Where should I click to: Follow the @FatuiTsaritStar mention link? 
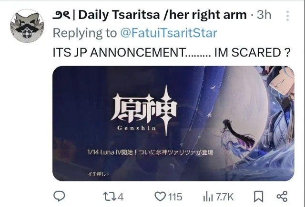coord(168,33)
